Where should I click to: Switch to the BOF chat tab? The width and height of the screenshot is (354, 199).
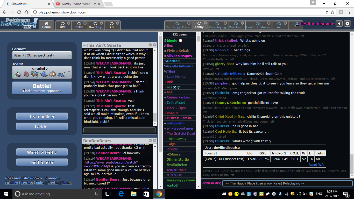tap(63, 25)
